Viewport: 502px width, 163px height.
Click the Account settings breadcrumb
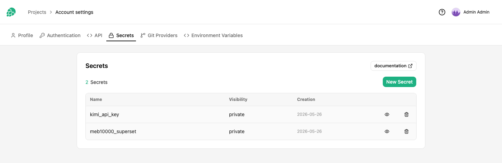tap(74, 12)
